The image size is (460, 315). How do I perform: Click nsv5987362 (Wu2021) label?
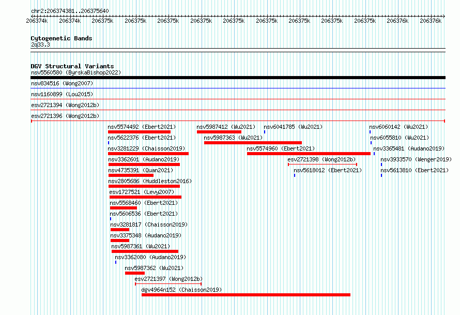pos(154,268)
